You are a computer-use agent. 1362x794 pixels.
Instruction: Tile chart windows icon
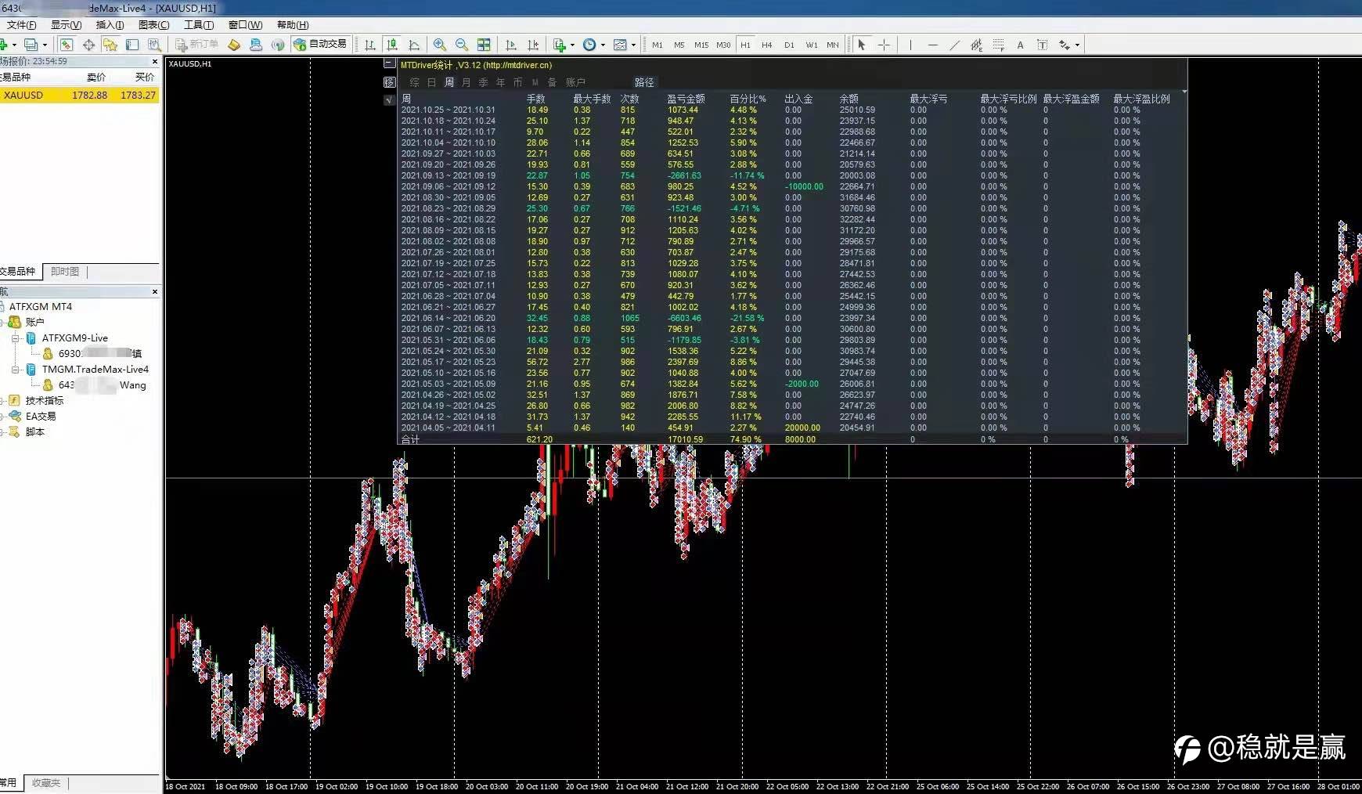[484, 45]
